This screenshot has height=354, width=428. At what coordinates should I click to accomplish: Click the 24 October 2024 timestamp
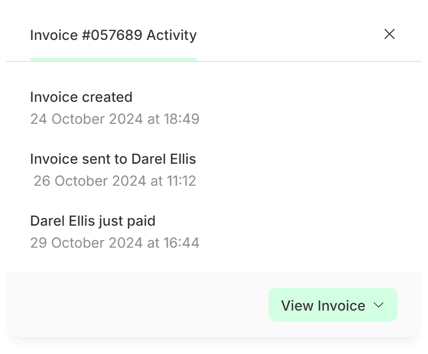(x=115, y=119)
